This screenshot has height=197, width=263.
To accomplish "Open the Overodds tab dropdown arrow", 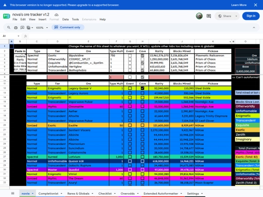I will 138,194.
